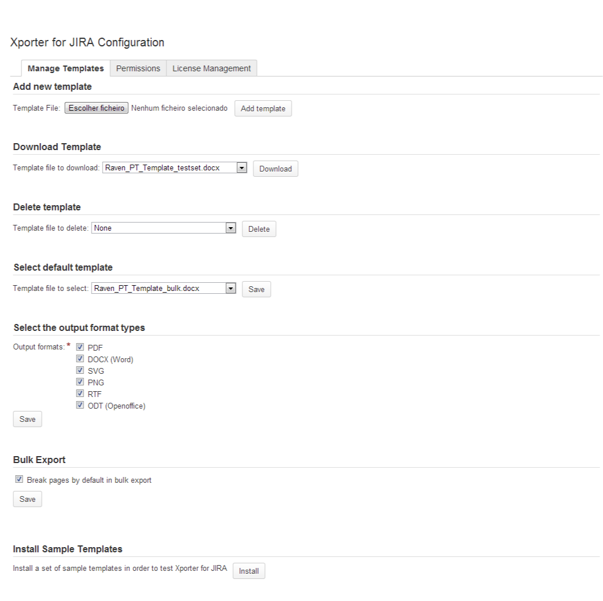Save the selected default template

coord(256,289)
